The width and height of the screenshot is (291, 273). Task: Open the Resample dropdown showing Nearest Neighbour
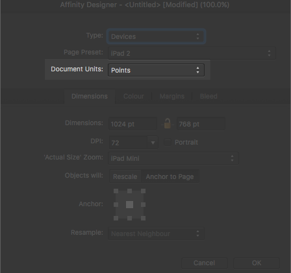point(156,233)
